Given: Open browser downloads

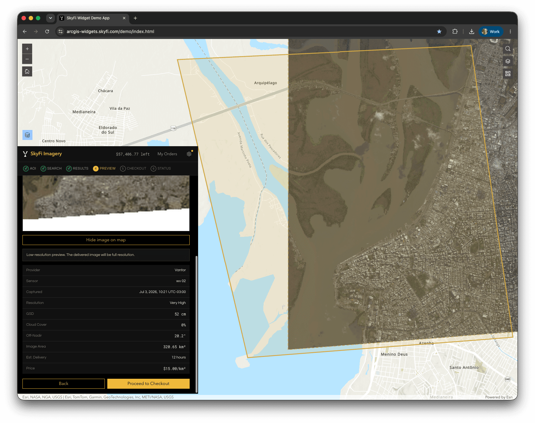Looking at the screenshot, I should (472, 31).
